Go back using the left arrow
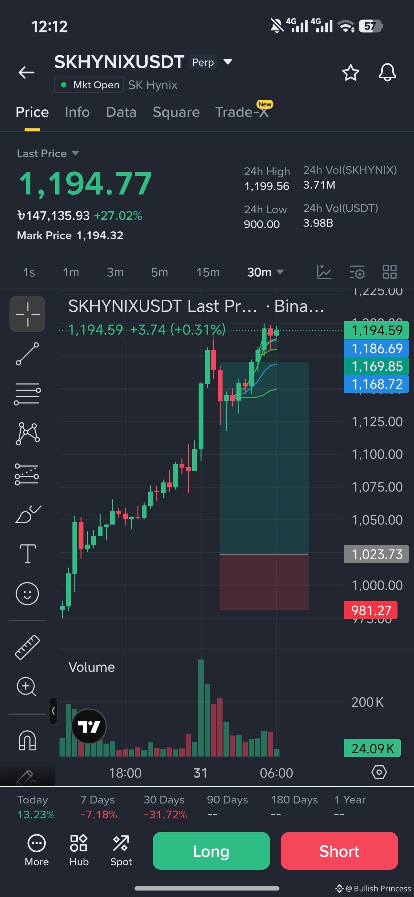Image resolution: width=414 pixels, height=897 pixels. coord(27,72)
